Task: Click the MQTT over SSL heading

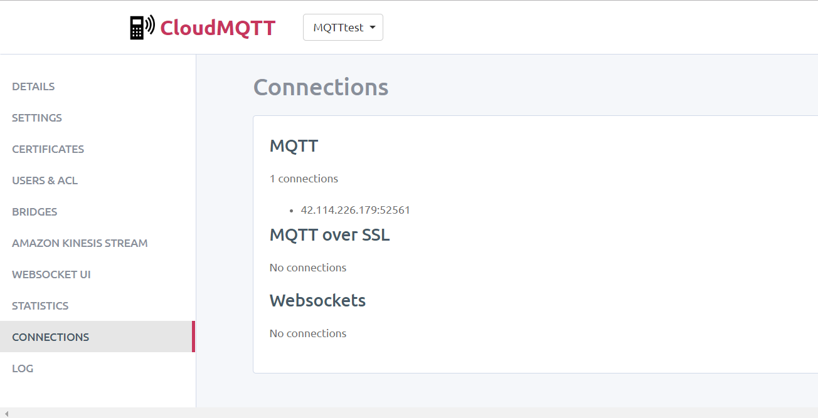Action: pos(330,235)
